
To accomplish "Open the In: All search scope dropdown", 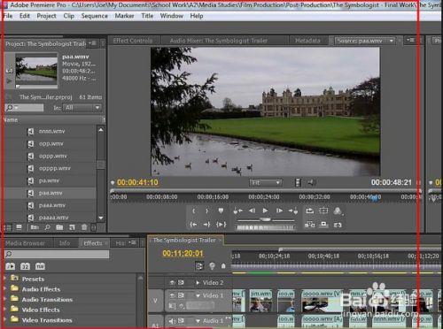I will 82,108.
